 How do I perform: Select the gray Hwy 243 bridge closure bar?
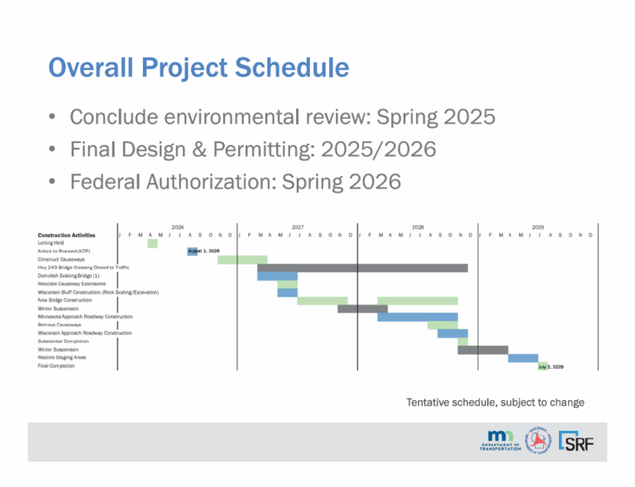(362, 268)
